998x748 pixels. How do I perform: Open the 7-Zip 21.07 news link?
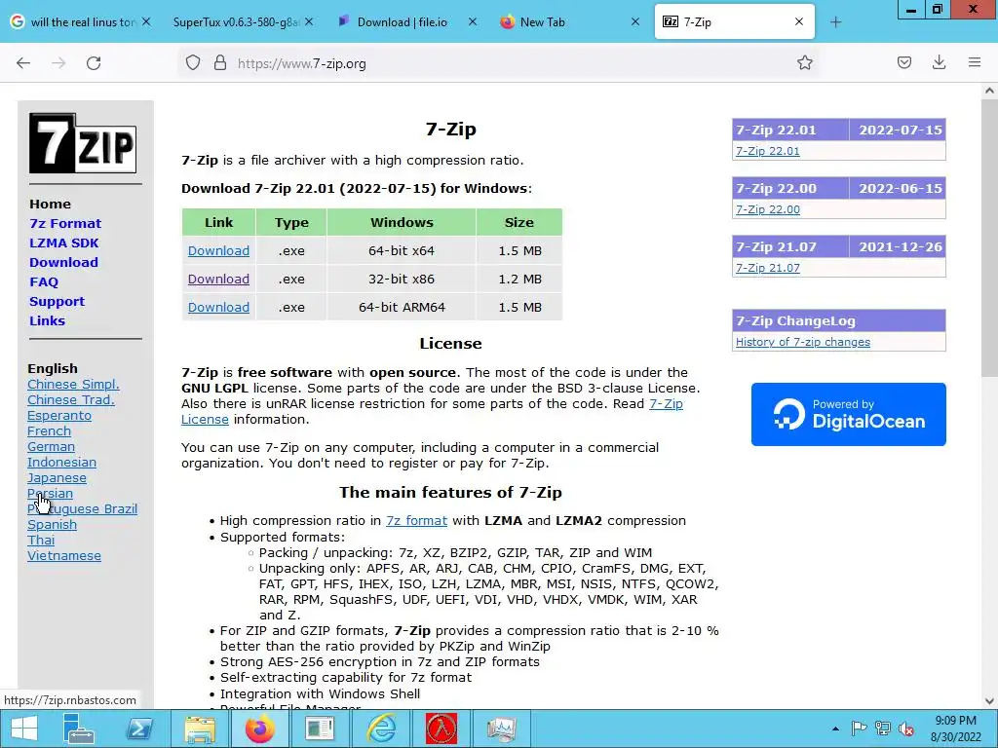click(768, 268)
